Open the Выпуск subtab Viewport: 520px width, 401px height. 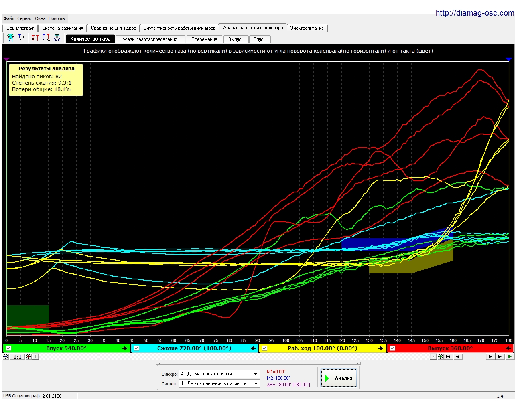[236, 39]
